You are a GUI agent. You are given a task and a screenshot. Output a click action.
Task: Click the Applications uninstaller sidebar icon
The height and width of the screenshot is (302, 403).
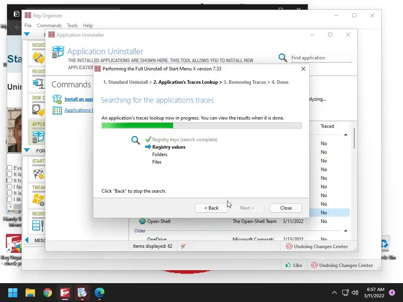(38, 136)
